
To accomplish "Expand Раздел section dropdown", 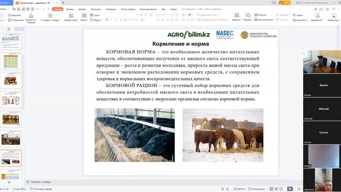I will point(96,20).
